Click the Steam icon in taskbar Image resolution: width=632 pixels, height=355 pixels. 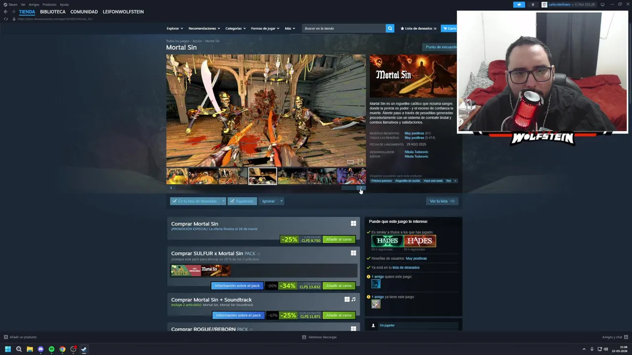pyautogui.click(x=84, y=349)
